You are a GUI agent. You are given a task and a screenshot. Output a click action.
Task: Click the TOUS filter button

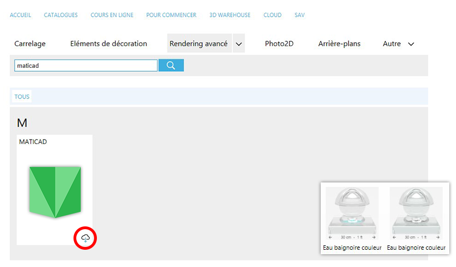[22, 96]
